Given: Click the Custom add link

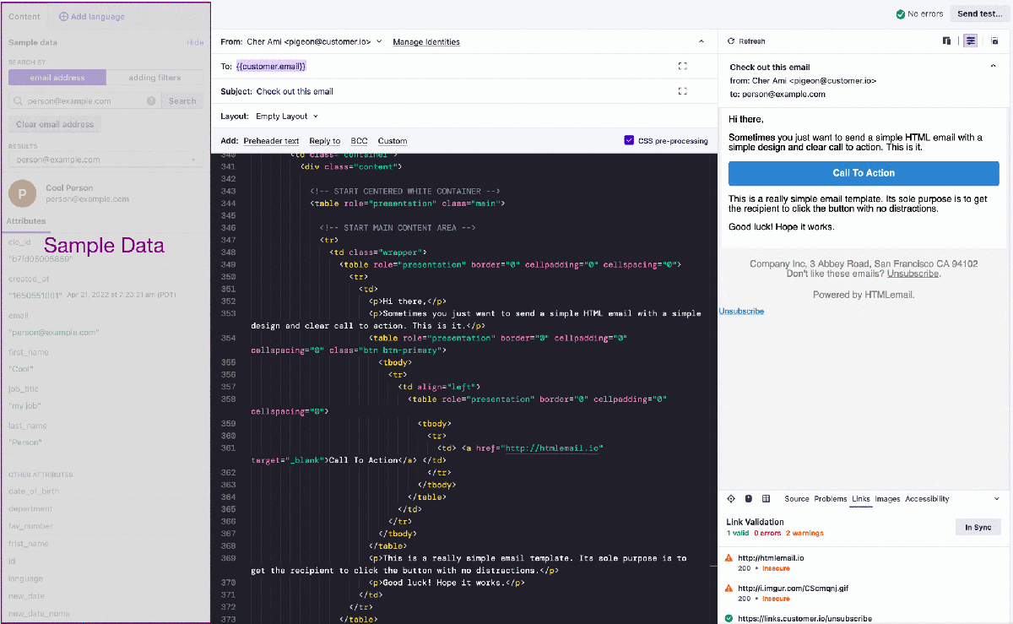Looking at the screenshot, I should coord(393,141).
